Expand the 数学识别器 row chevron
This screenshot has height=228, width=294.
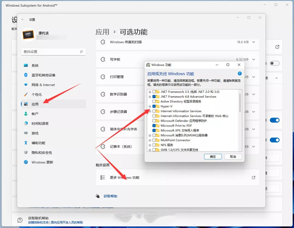coord(253,94)
